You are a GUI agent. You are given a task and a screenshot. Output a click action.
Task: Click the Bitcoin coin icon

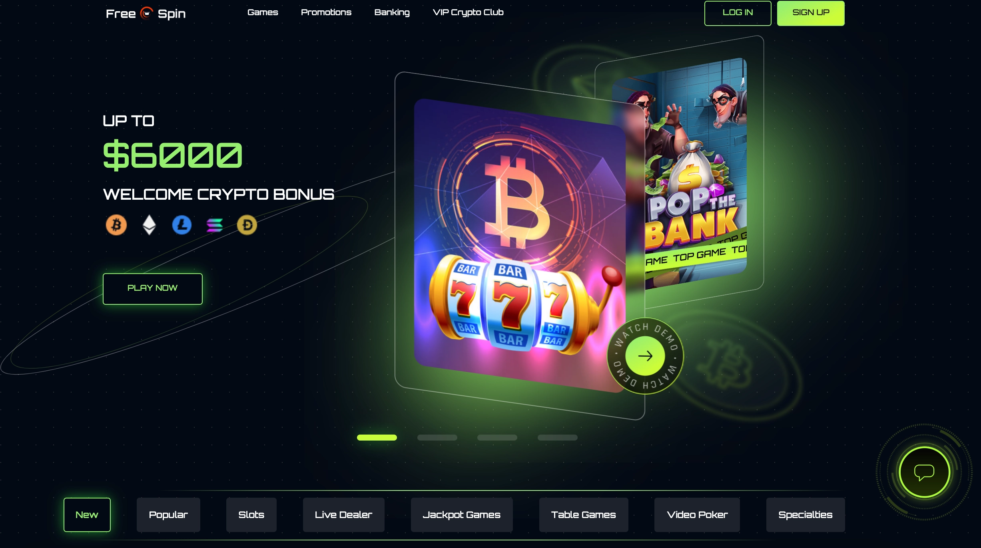point(116,225)
